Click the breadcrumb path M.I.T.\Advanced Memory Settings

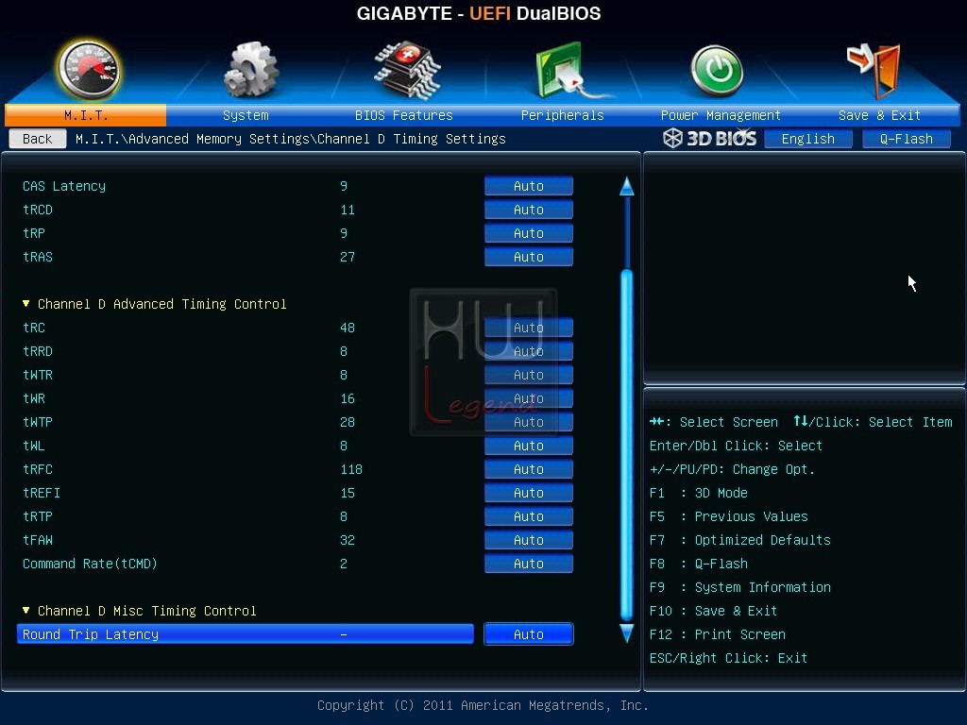pos(193,139)
